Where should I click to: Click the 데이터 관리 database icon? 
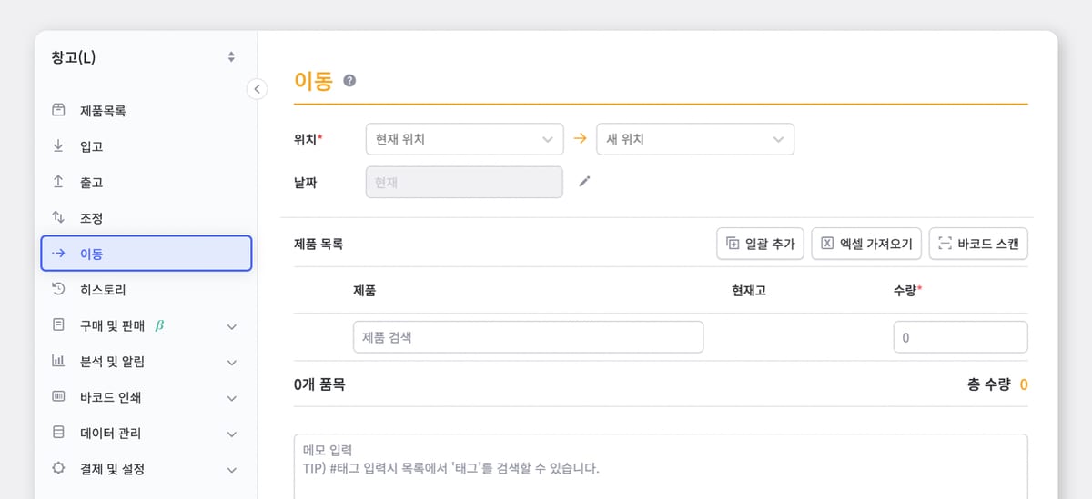pyautogui.click(x=58, y=433)
